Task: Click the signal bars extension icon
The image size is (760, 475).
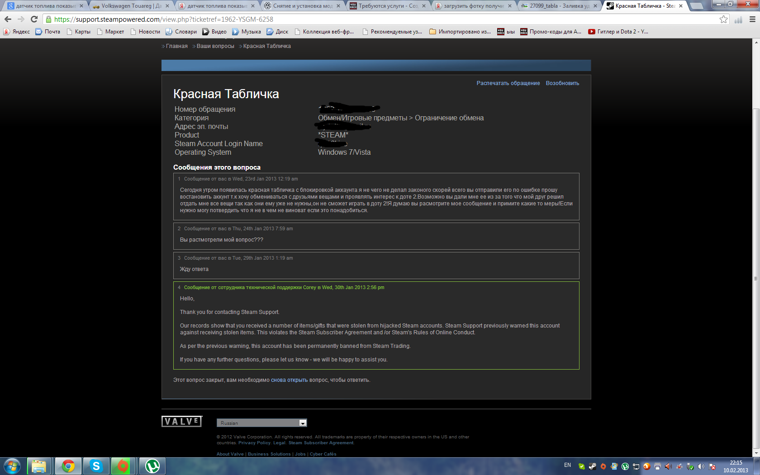Action: coord(738,19)
